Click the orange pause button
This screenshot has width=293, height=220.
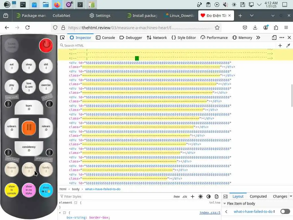click(x=29, y=128)
